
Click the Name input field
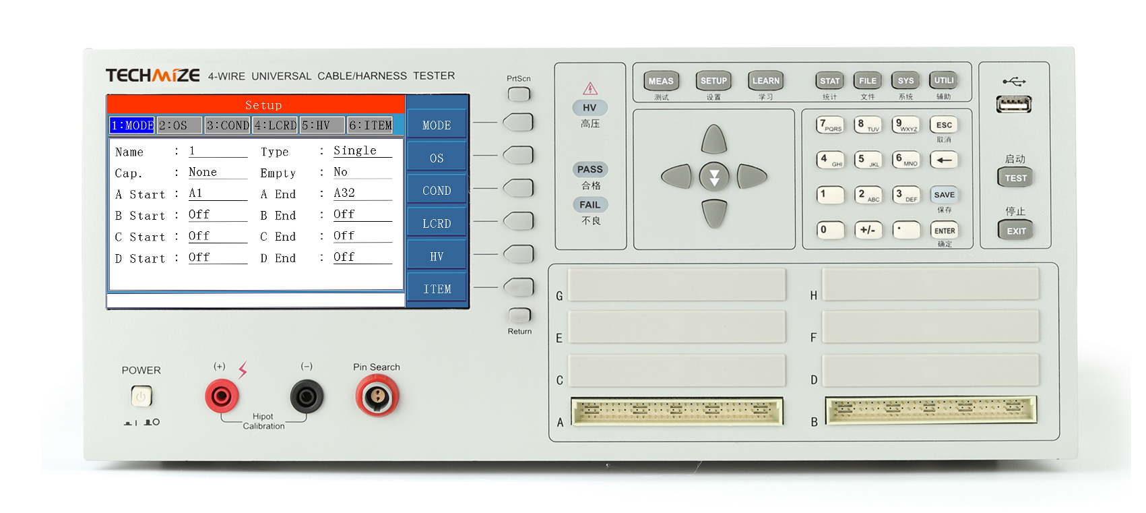tap(217, 152)
